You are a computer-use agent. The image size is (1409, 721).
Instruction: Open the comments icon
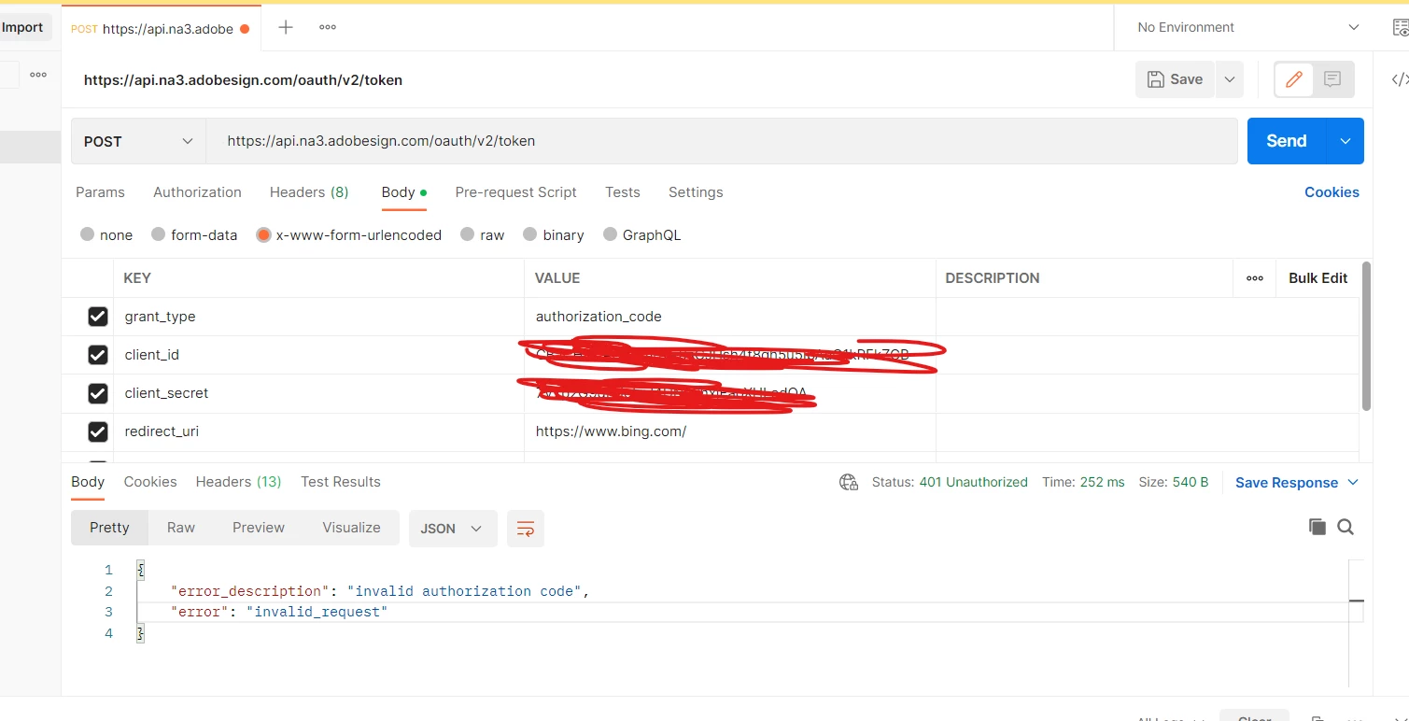(x=1332, y=79)
